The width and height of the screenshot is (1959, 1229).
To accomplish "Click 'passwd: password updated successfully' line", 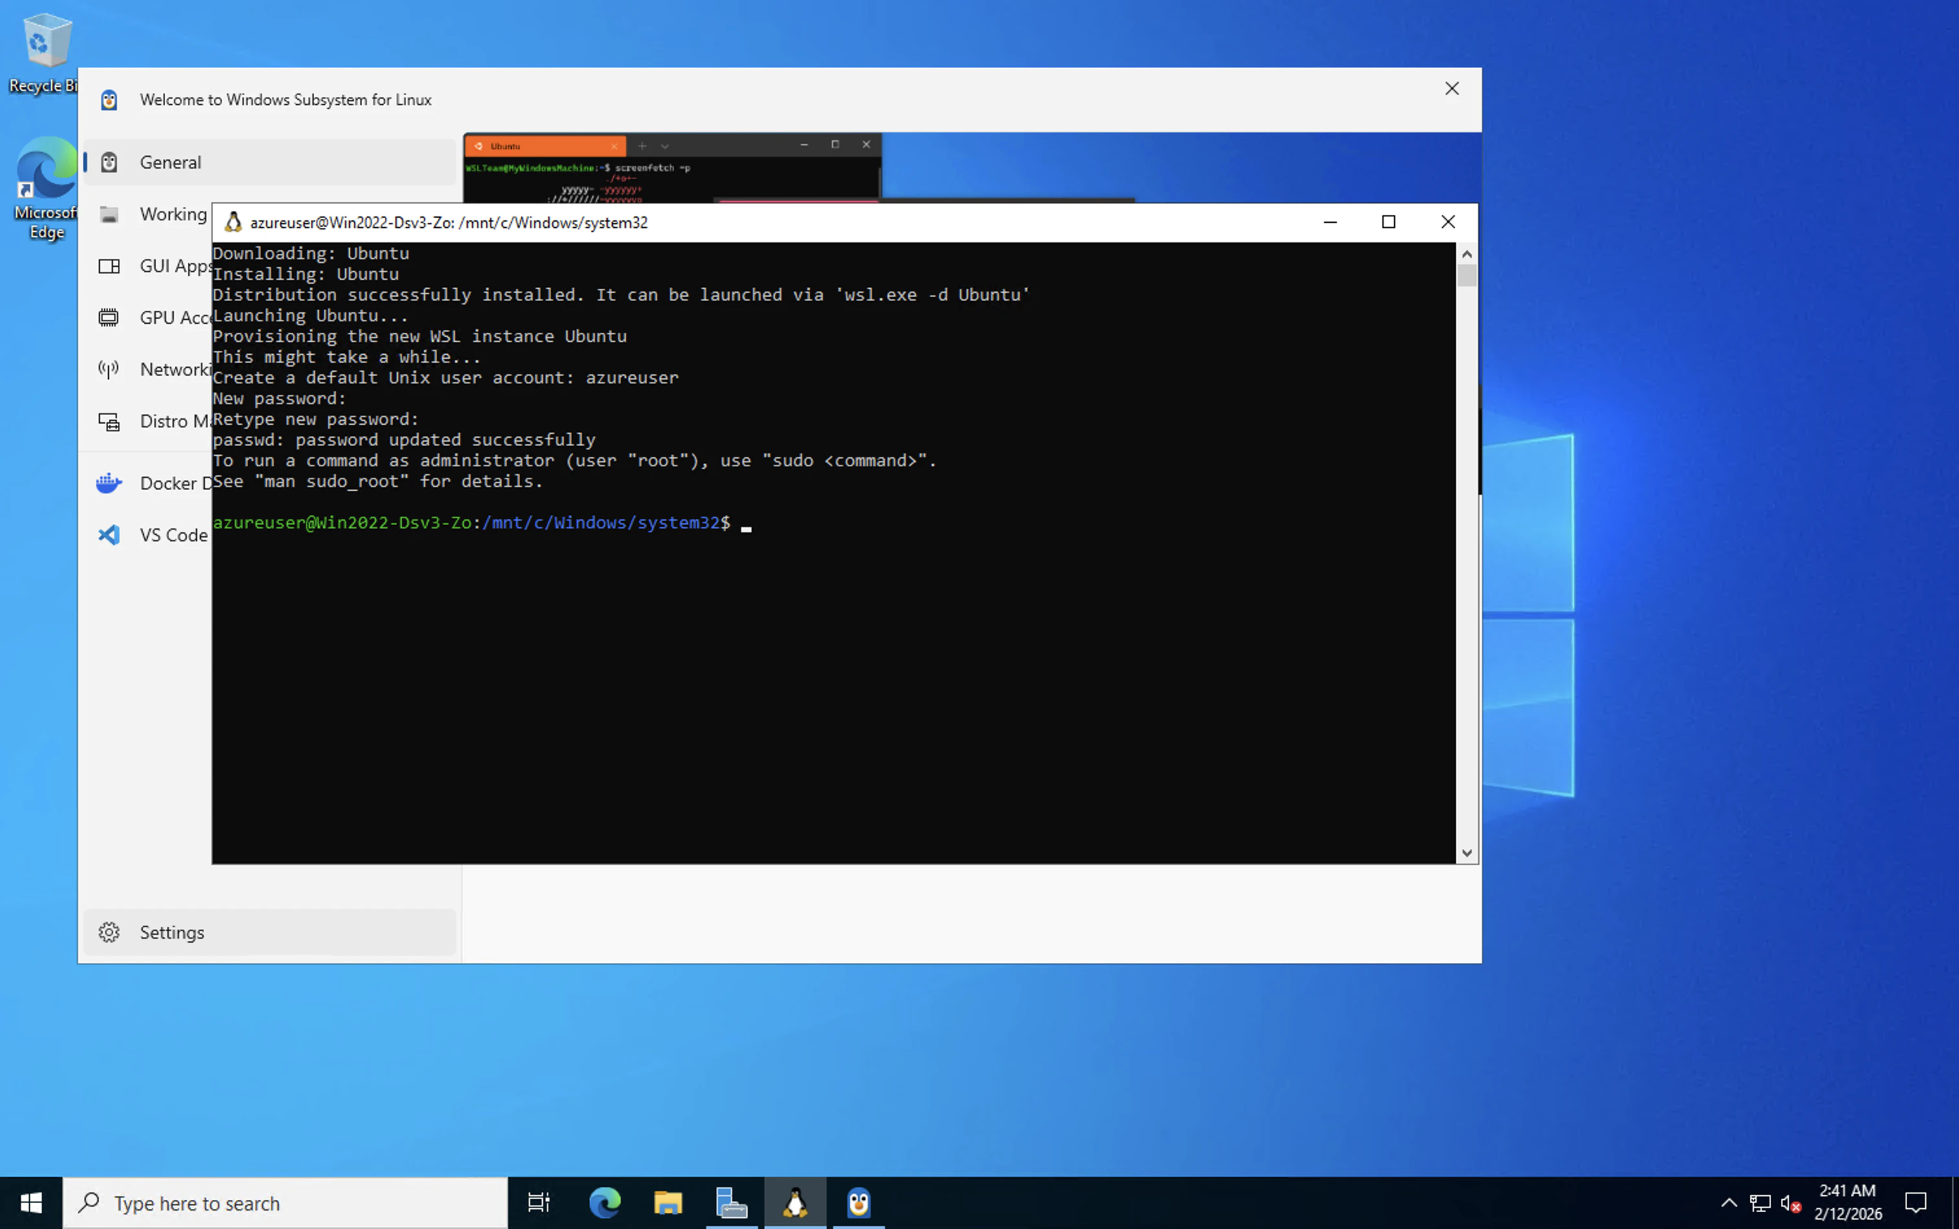I will pyautogui.click(x=404, y=440).
